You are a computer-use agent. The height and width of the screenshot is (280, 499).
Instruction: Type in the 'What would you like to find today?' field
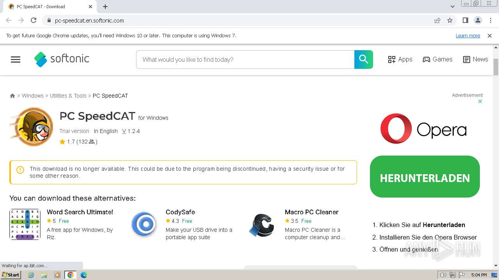point(245,59)
